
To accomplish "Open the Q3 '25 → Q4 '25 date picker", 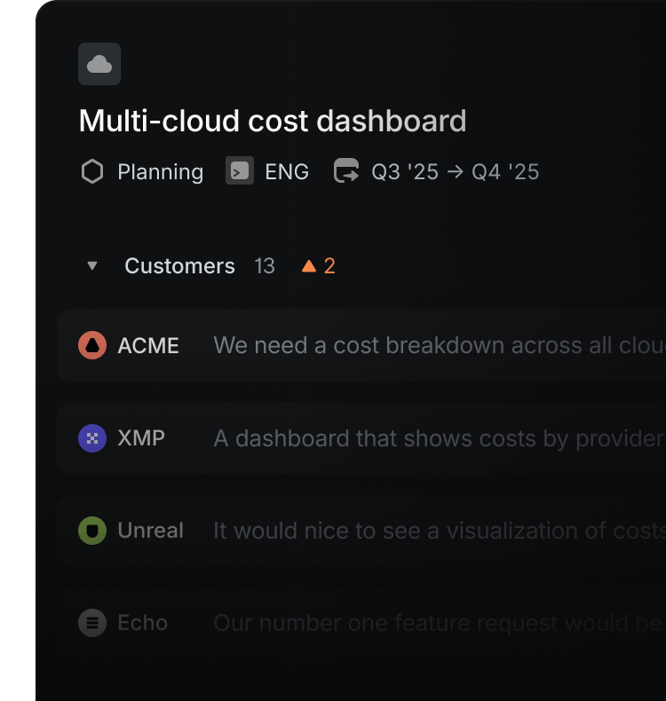I will [455, 171].
